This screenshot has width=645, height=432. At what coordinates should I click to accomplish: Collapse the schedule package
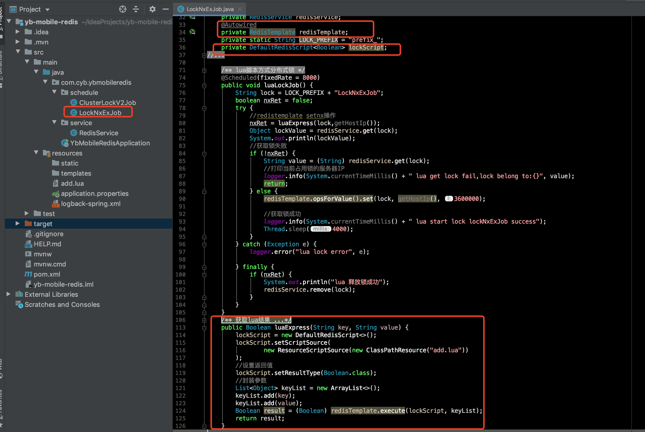pos(55,92)
